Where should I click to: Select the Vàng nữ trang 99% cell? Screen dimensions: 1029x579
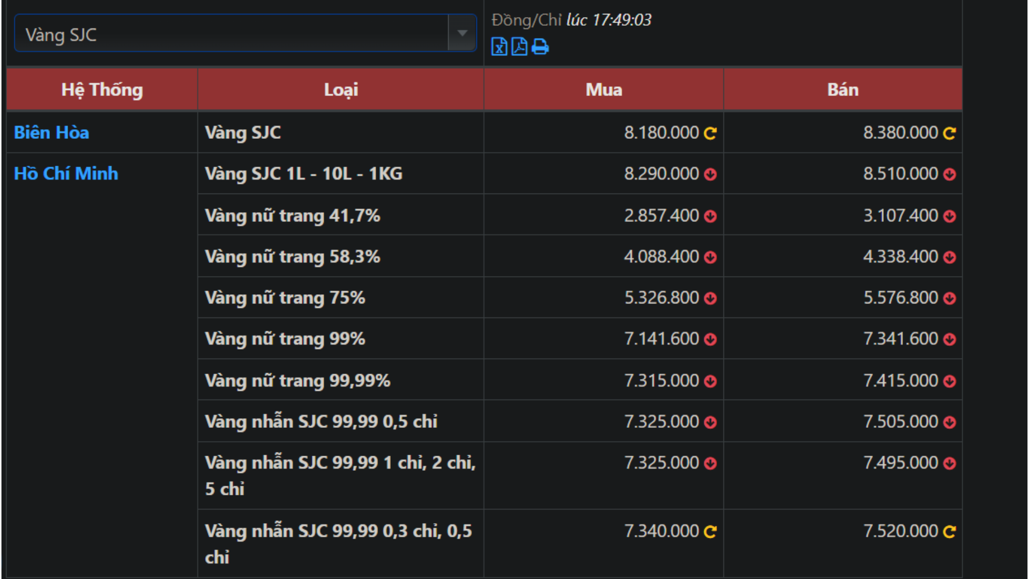tap(341, 339)
